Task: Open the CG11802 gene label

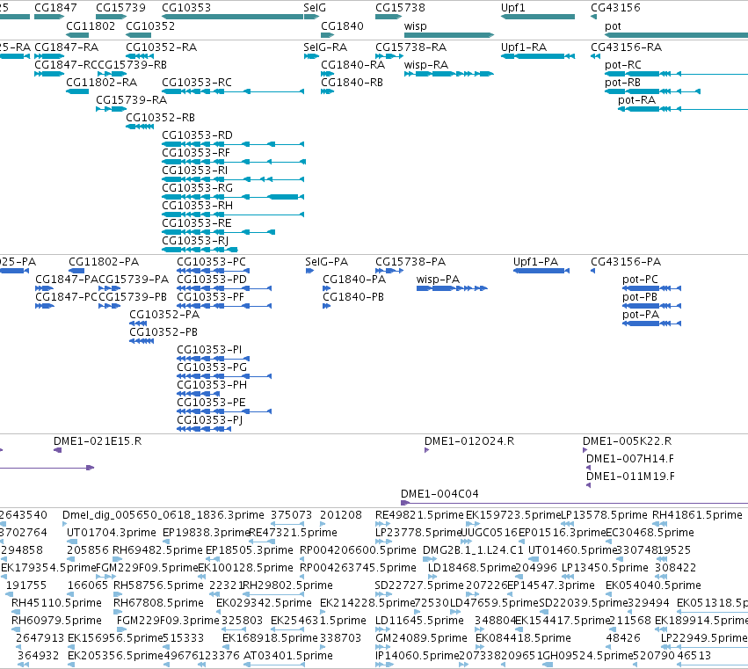Action: (x=91, y=25)
